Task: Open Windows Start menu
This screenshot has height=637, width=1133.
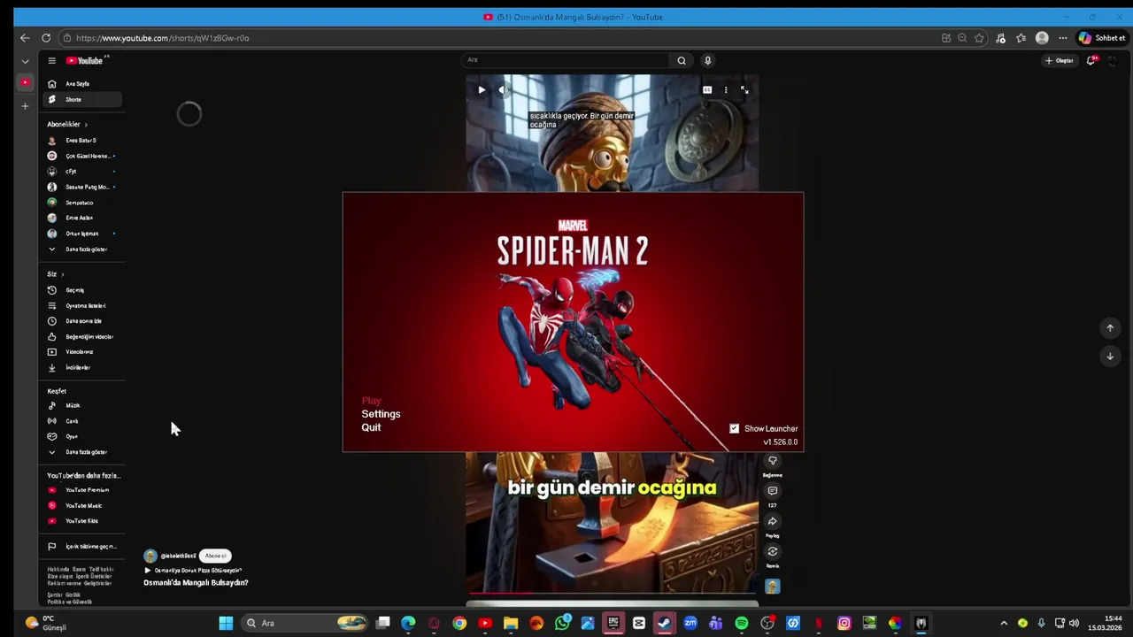Action: click(226, 623)
